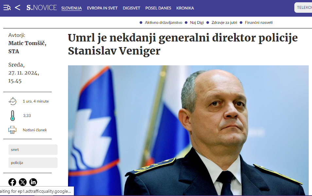Click the thermometer rating icon

pos(12,116)
